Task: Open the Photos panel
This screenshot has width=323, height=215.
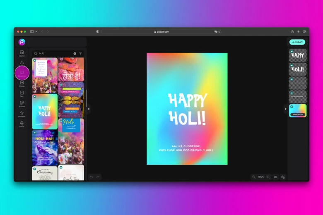Action: pos(22,83)
